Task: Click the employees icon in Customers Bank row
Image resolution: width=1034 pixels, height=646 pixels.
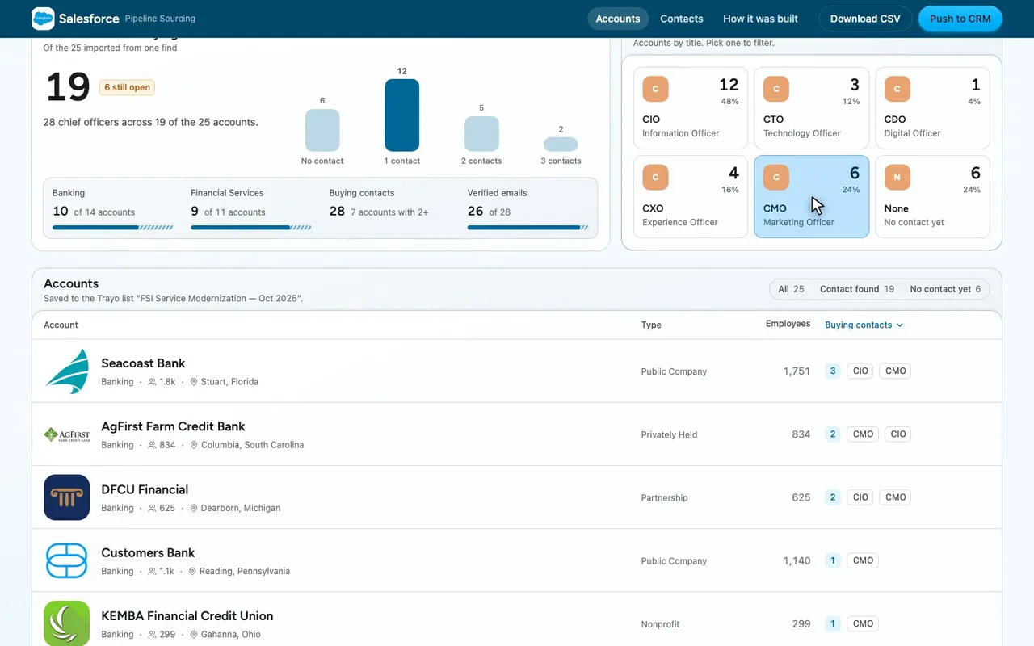Action: click(152, 571)
